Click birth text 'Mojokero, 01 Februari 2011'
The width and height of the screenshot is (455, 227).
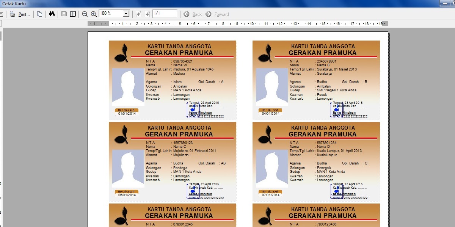coord(195,151)
